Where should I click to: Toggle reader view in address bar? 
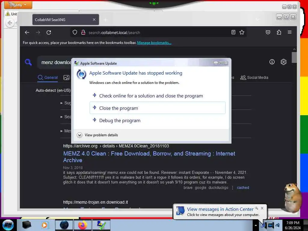(233, 32)
